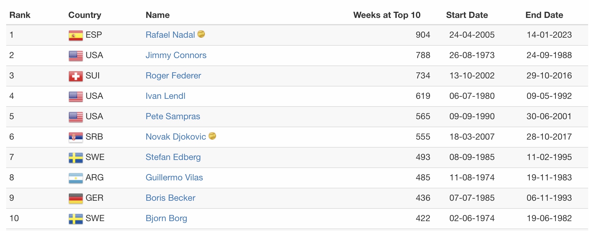
Task: Open Rafael Nadal's player link
Action: coord(170,35)
